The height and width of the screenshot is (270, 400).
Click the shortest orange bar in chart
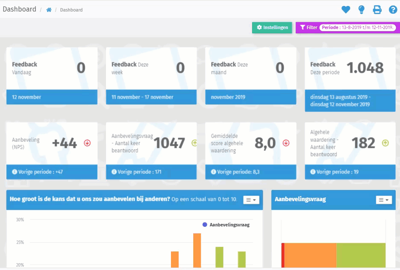click(x=175, y=260)
